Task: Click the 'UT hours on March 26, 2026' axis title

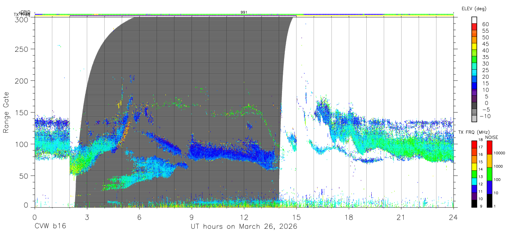Action: point(244,227)
